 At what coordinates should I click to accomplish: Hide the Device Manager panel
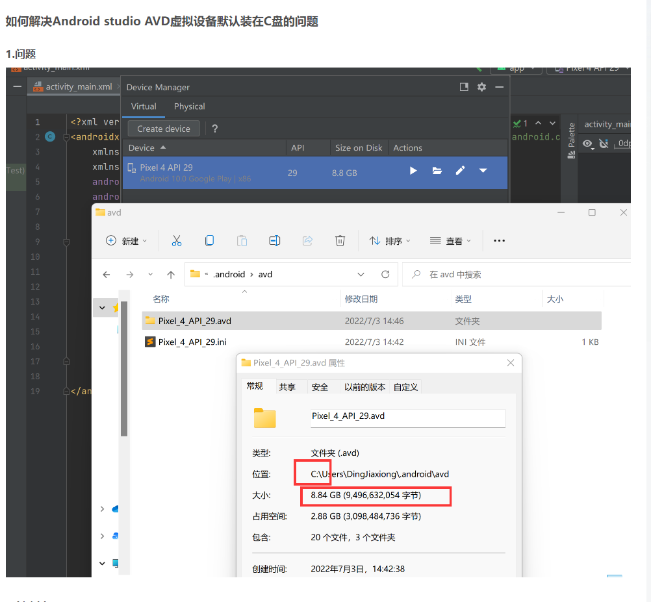tap(500, 87)
